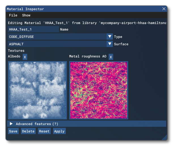Apply the material settings
173x146 pixels.
[59, 131]
